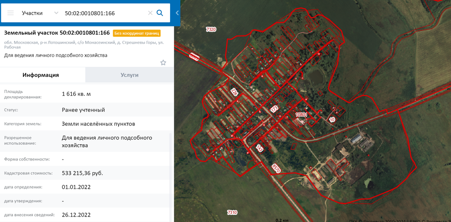Click the cadastral number search field
The height and width of the screenshot is (222, 451).
coord(105,13)
